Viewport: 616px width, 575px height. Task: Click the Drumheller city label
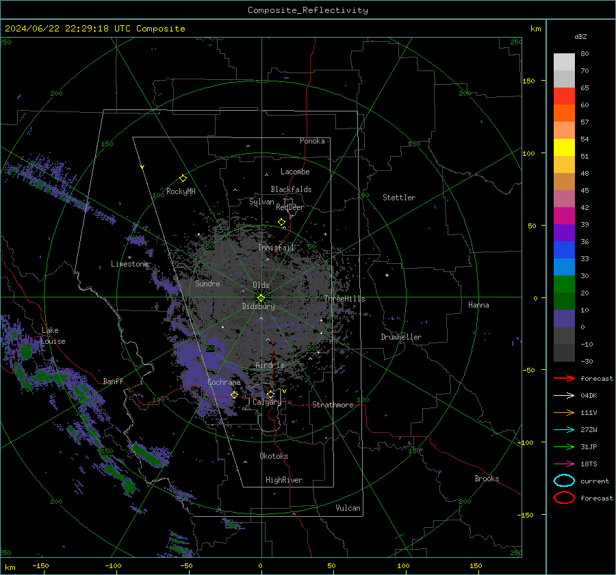pyautogui.click(x=401, y=337)
